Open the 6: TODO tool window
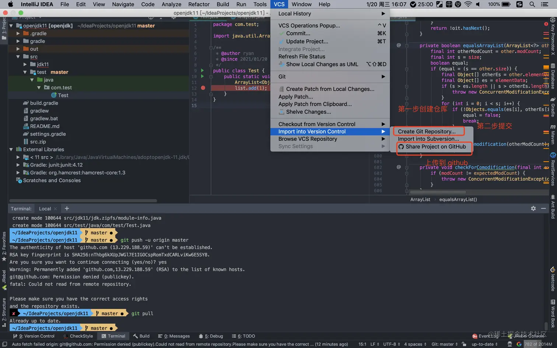The height and width of the screenshot is (348, 557). point(244,336)
